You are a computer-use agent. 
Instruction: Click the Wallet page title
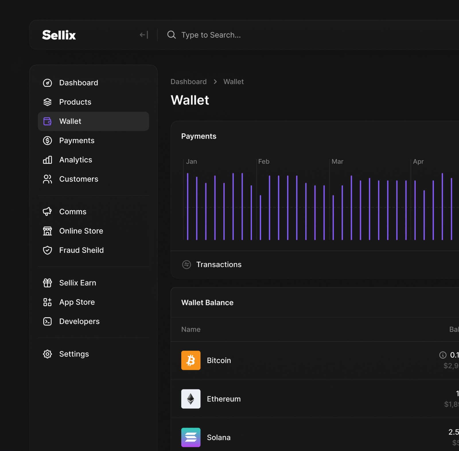(190, 100)
